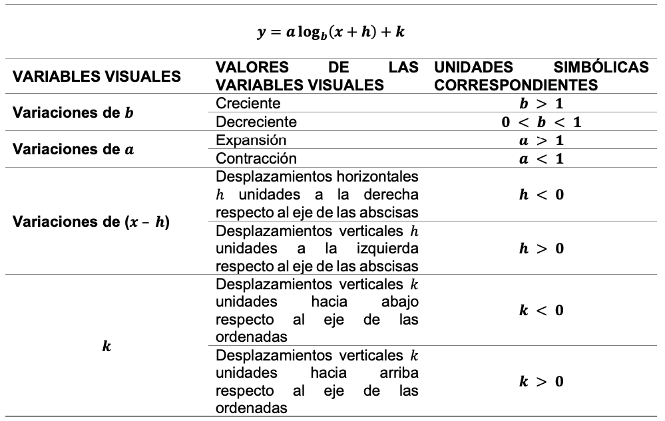This screenshot has width=665, height=421.
Task: Click the UNIDADES SIMBÓLICAS CORRESPONDIENTES header
Action: tap(541, 76)
